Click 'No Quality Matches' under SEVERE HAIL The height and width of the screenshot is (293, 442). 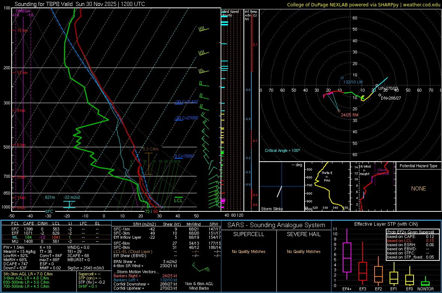[303, 251]
